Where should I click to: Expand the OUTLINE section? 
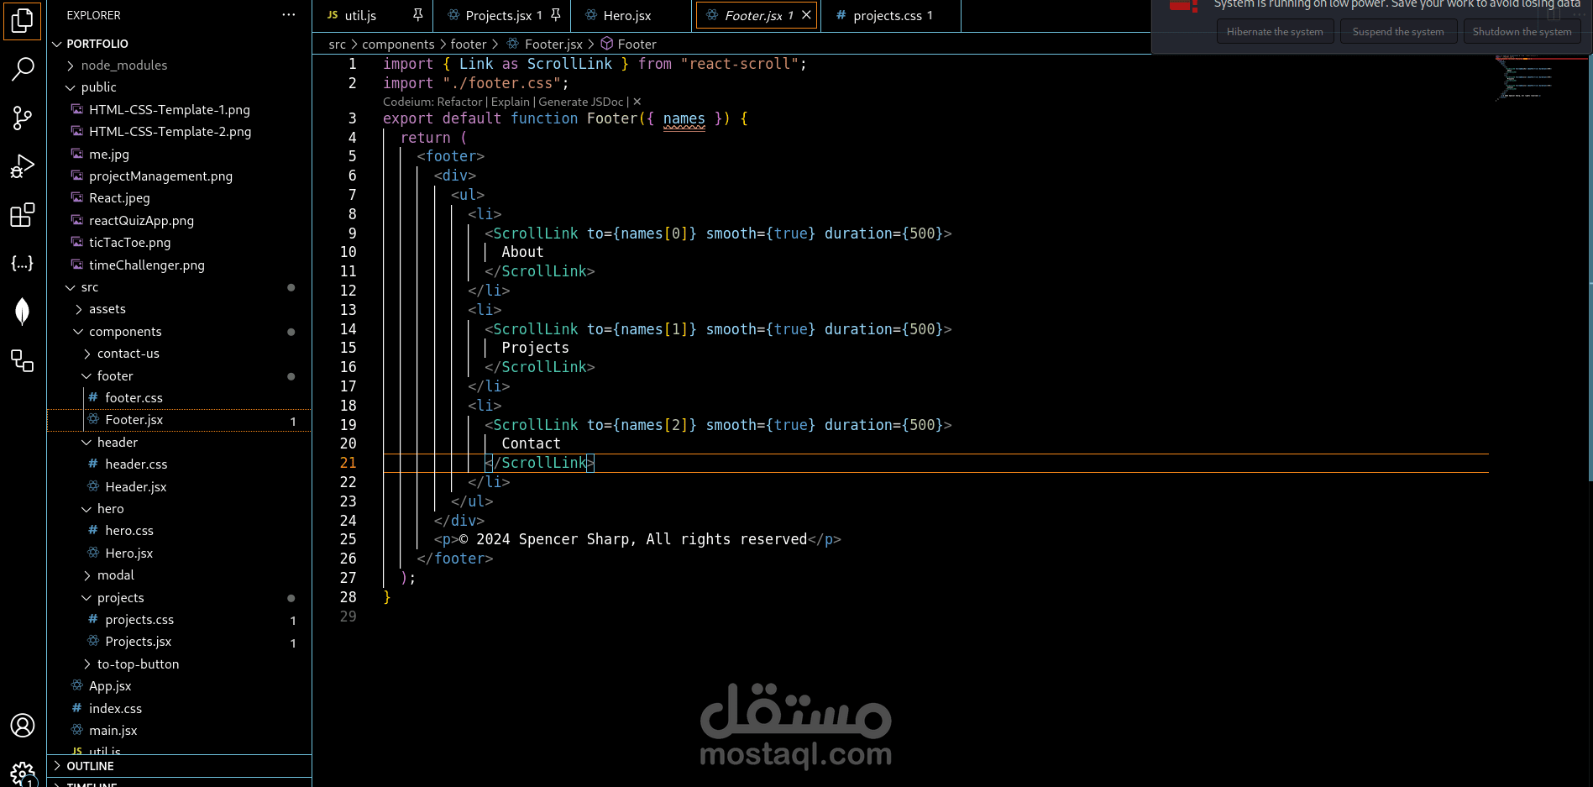tap(179, 766)
